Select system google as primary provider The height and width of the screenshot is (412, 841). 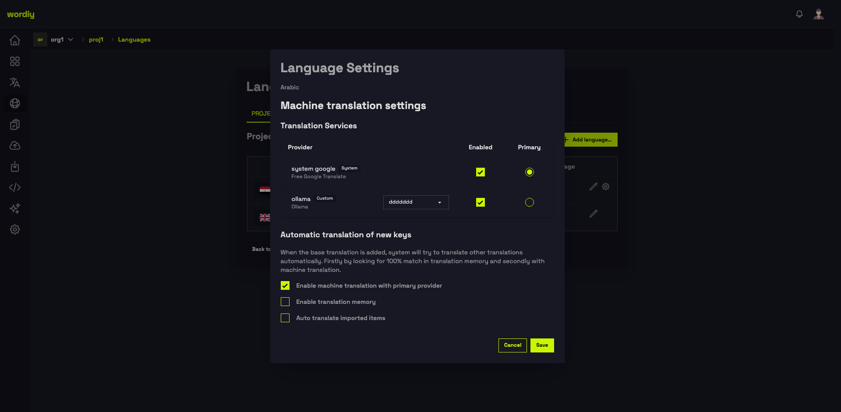pyautogui.click(x=530, y=172)
